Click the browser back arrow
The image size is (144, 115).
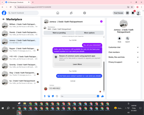[3, 7]
